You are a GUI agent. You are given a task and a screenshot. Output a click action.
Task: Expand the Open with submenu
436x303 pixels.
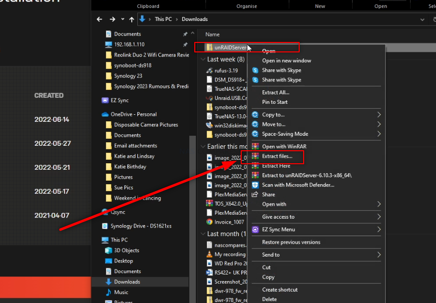[379, 204]
